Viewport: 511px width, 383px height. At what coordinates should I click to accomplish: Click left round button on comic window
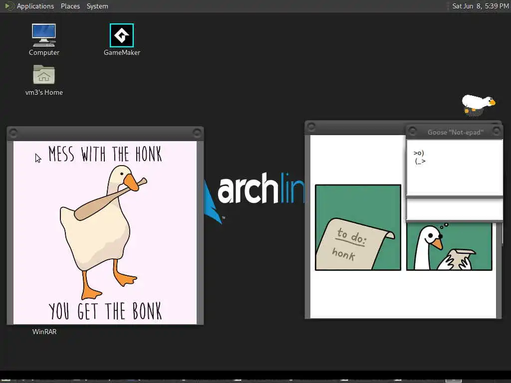click(311, 126)
